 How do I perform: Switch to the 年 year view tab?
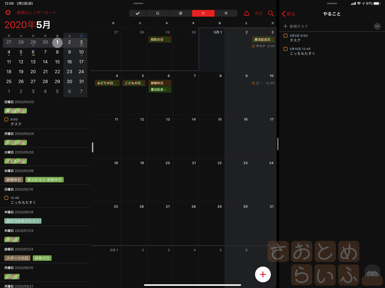(x=226, y=13)
